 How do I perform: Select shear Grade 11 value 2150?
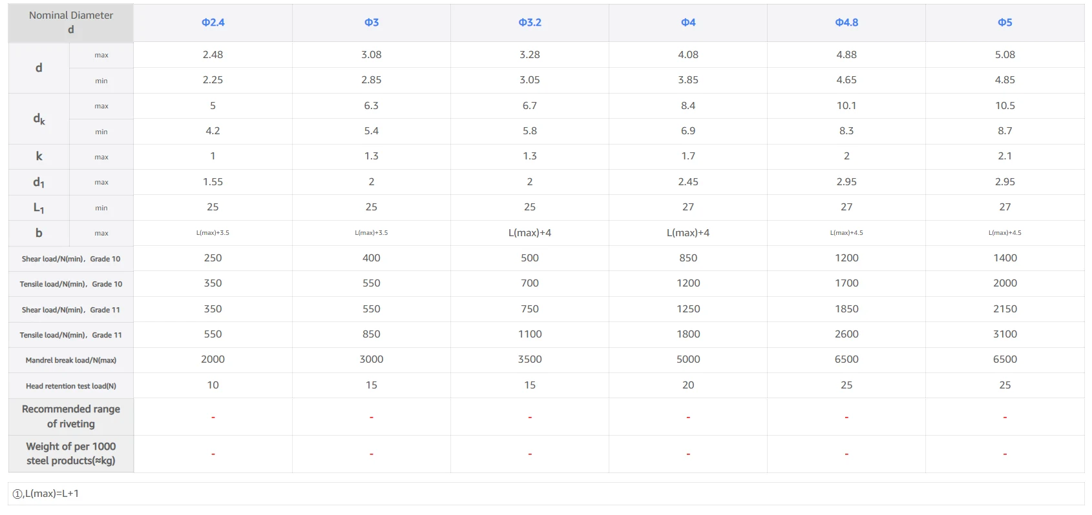tap(1005, 309)
